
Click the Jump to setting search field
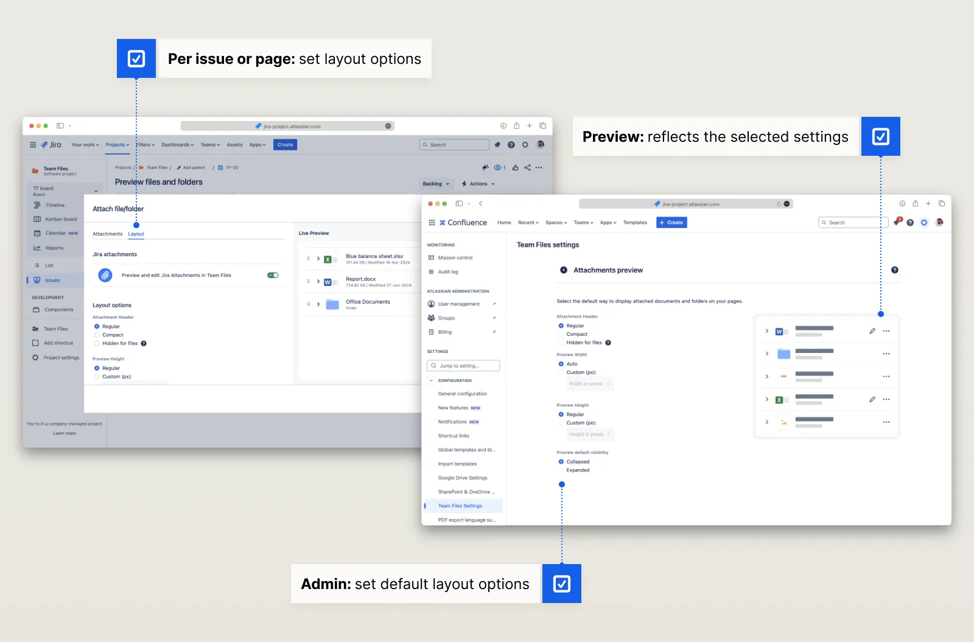click(463, 366)
